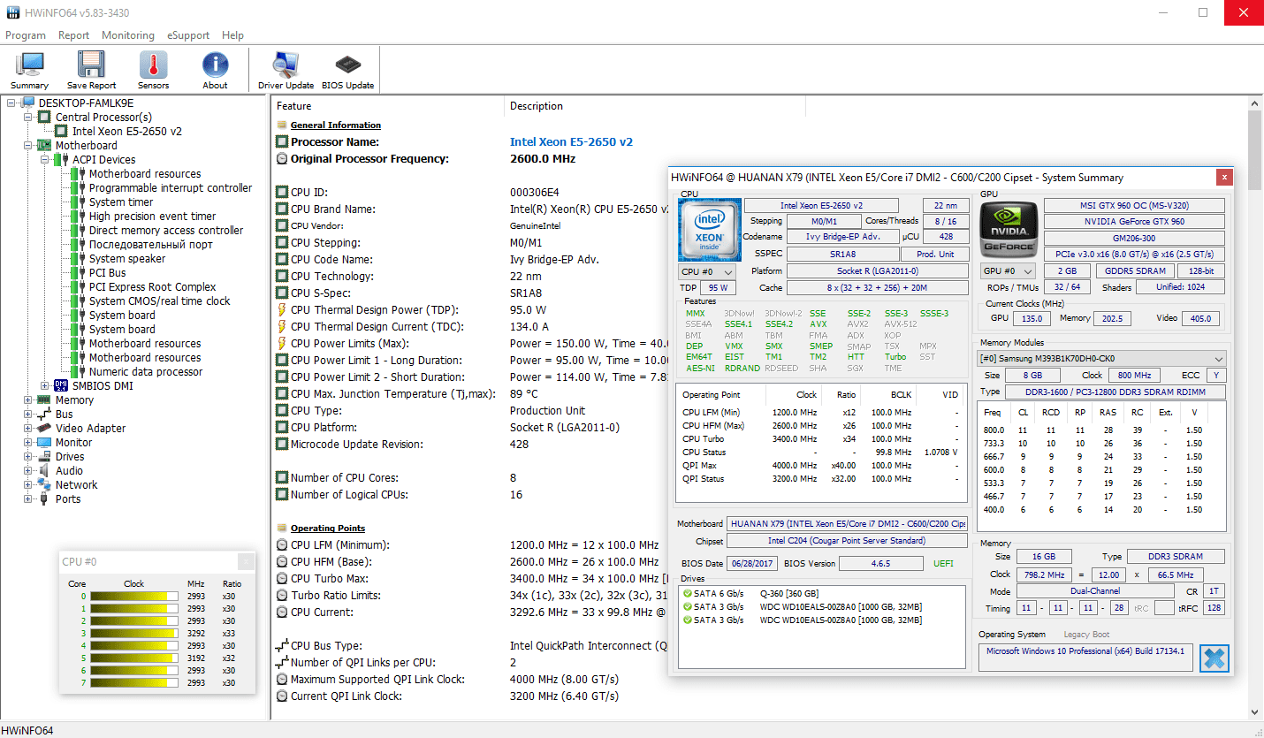The height and width of the screenshot is (738, 1264).
Task: Click the CPU Bus Type icon
Action: point(282,646)
